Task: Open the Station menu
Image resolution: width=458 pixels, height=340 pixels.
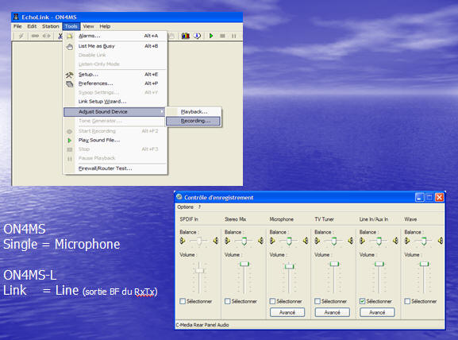Action: 50,26
